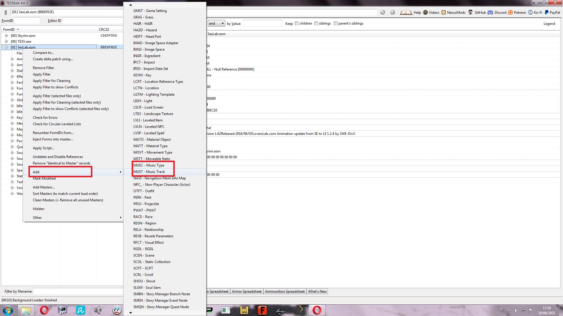
Task: Open the PayPal icon
Action: [x=547, y=12]
